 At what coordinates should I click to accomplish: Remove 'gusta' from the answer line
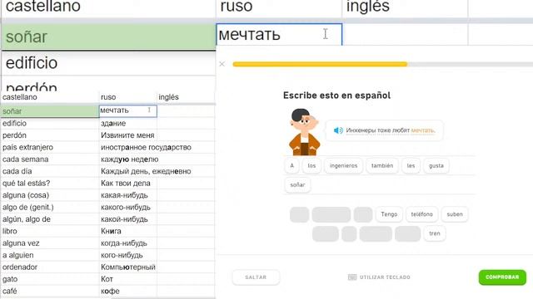pyautogui.click(x=436, y=166)
